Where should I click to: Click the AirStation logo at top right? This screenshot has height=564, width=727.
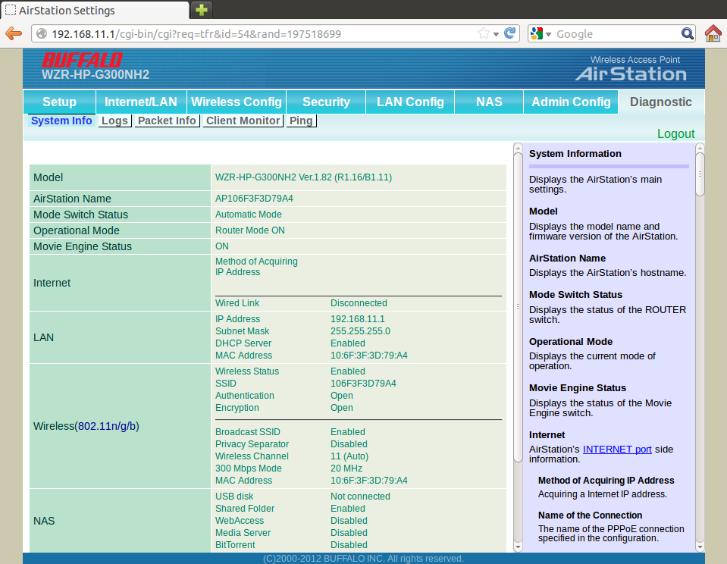point(631,74)
